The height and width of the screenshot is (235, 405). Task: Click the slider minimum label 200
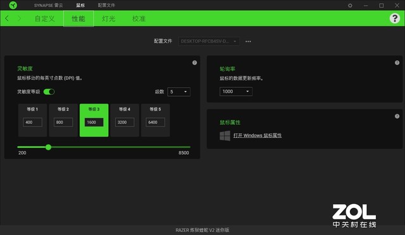point(22,153)
